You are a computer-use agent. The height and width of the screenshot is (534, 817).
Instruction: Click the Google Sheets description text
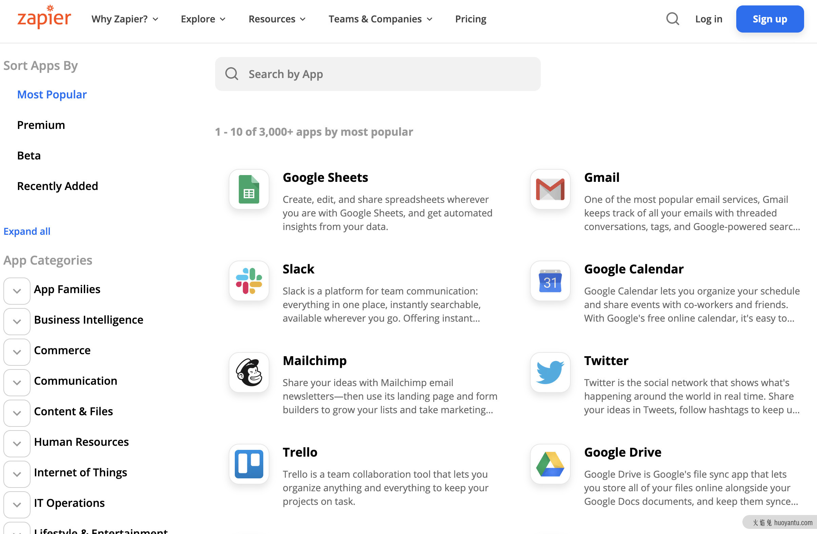(x=387, y=213)
